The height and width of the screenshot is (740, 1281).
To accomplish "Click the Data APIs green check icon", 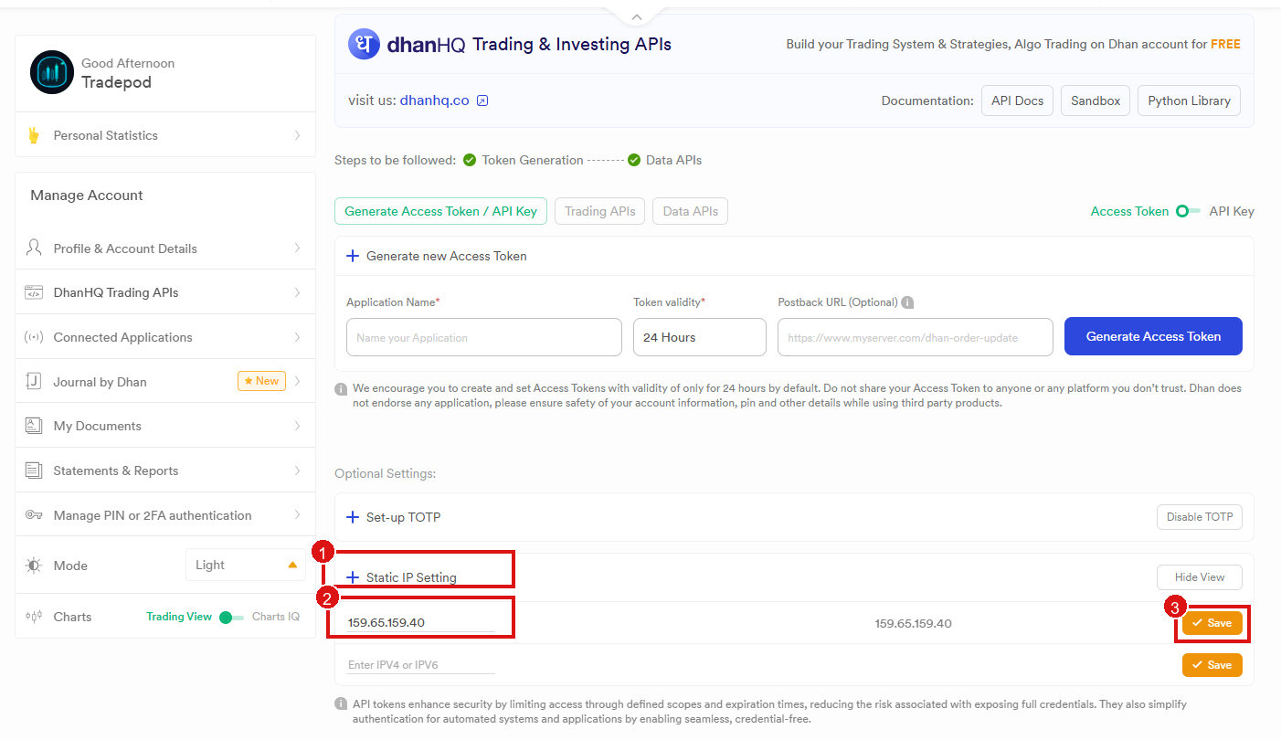I will [x=634, y=160].
